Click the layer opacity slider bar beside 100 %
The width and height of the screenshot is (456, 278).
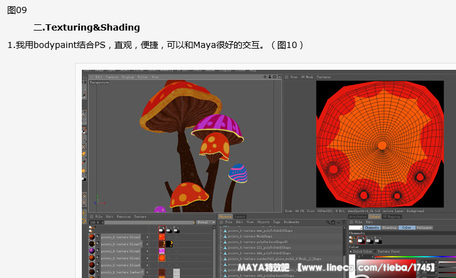click(150, 223)
